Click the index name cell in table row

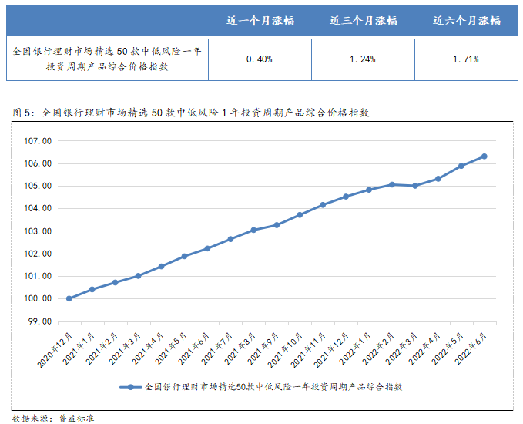pos(108,59)
